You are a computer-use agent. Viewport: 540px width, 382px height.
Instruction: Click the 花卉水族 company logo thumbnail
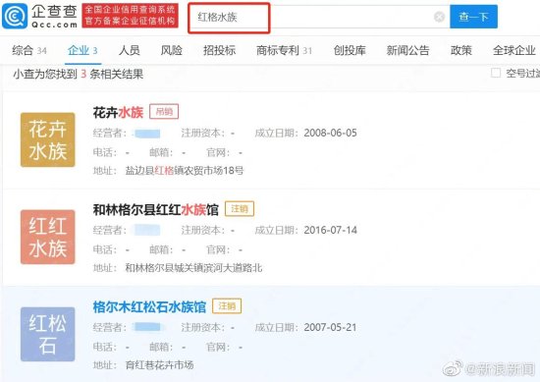[x=48, y=139]
